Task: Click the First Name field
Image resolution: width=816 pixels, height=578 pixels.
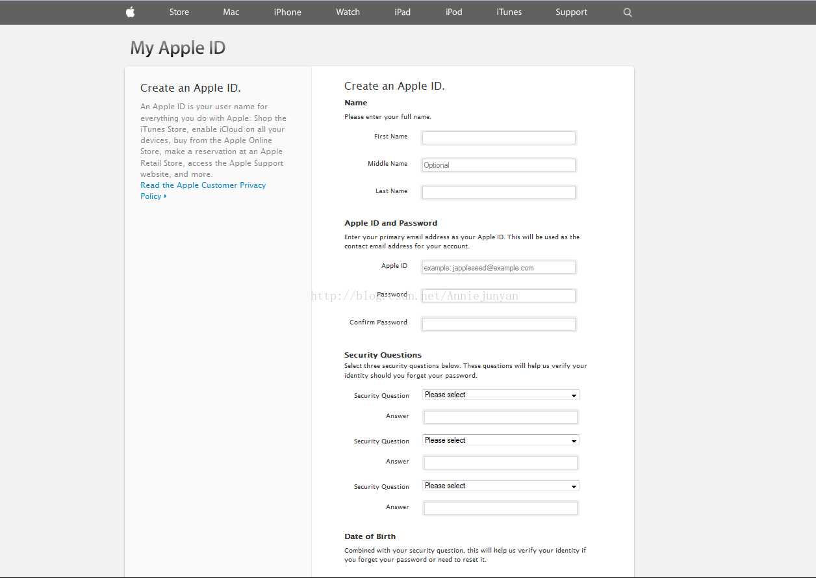Action: pos(499,138)
